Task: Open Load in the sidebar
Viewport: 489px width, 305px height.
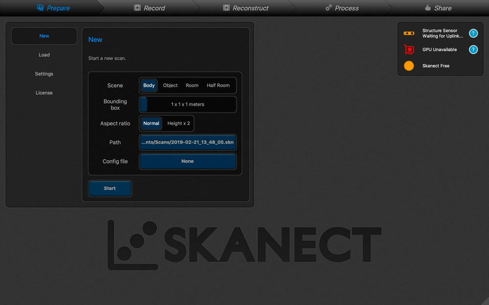Action: point(44,55)
